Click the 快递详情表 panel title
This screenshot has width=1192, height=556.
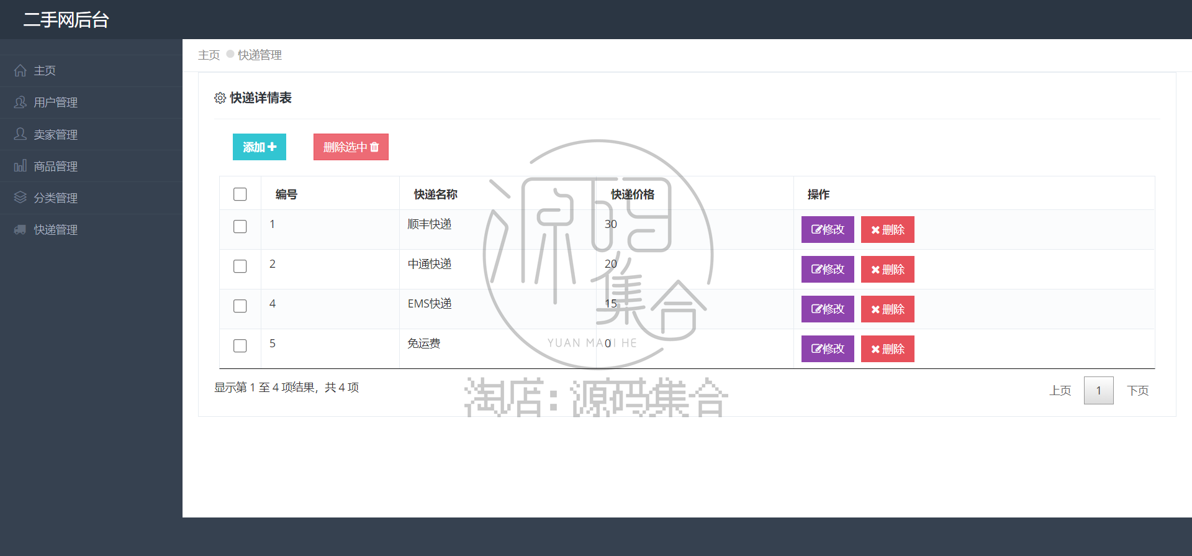261,98
